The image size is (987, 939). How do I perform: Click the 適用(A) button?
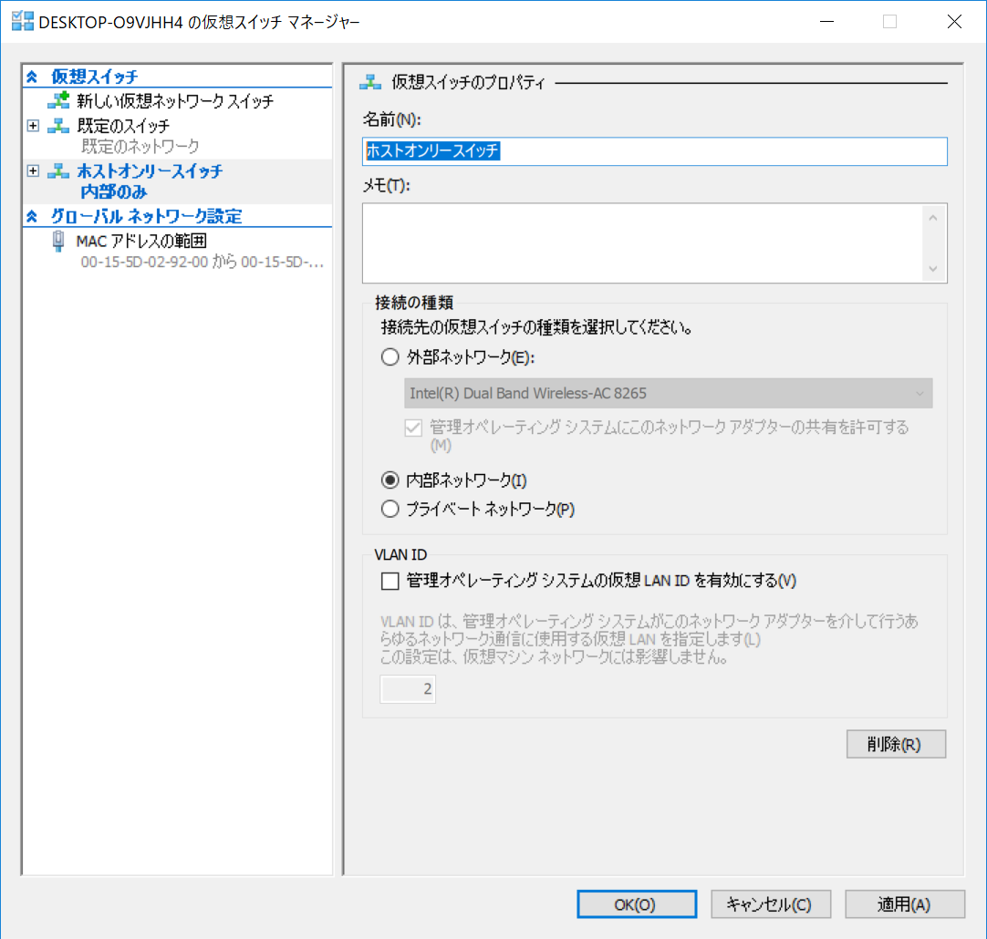click(905, 903)
